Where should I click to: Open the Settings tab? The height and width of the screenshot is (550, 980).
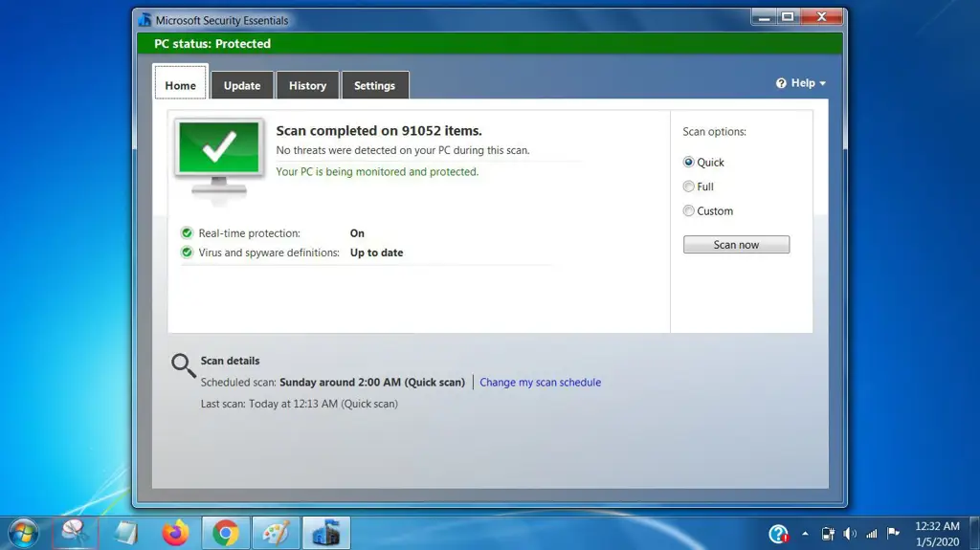click(374, 86)
